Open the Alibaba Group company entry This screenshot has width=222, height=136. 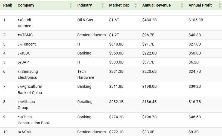pos(26,105)
